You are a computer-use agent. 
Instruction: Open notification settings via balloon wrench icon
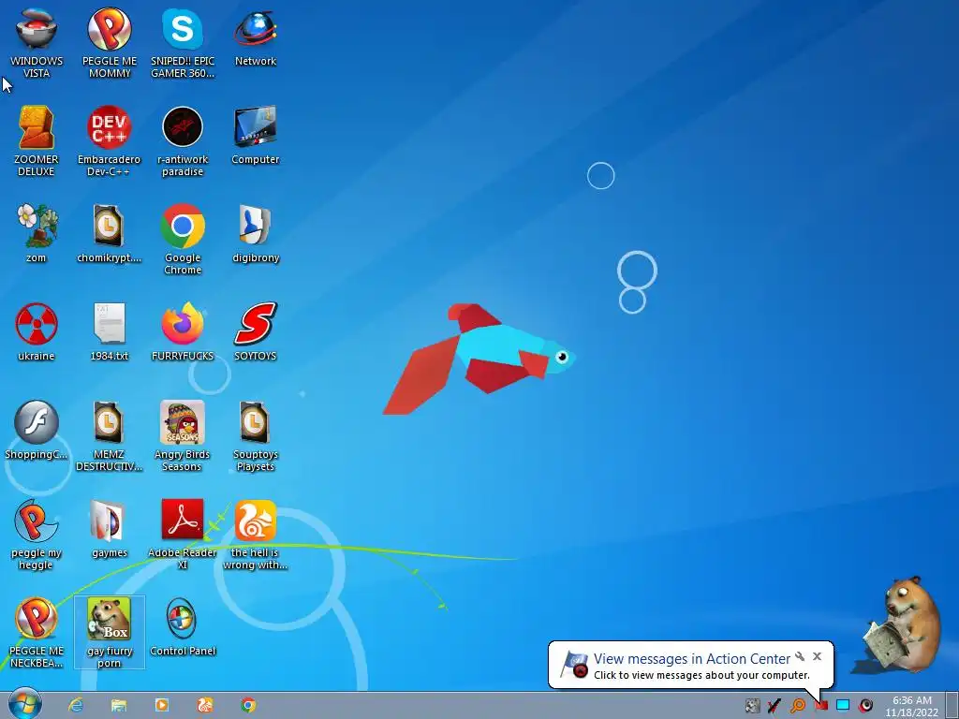point(800,656)
